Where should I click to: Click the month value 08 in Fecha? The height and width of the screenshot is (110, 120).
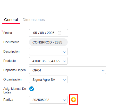click(42, 33)
